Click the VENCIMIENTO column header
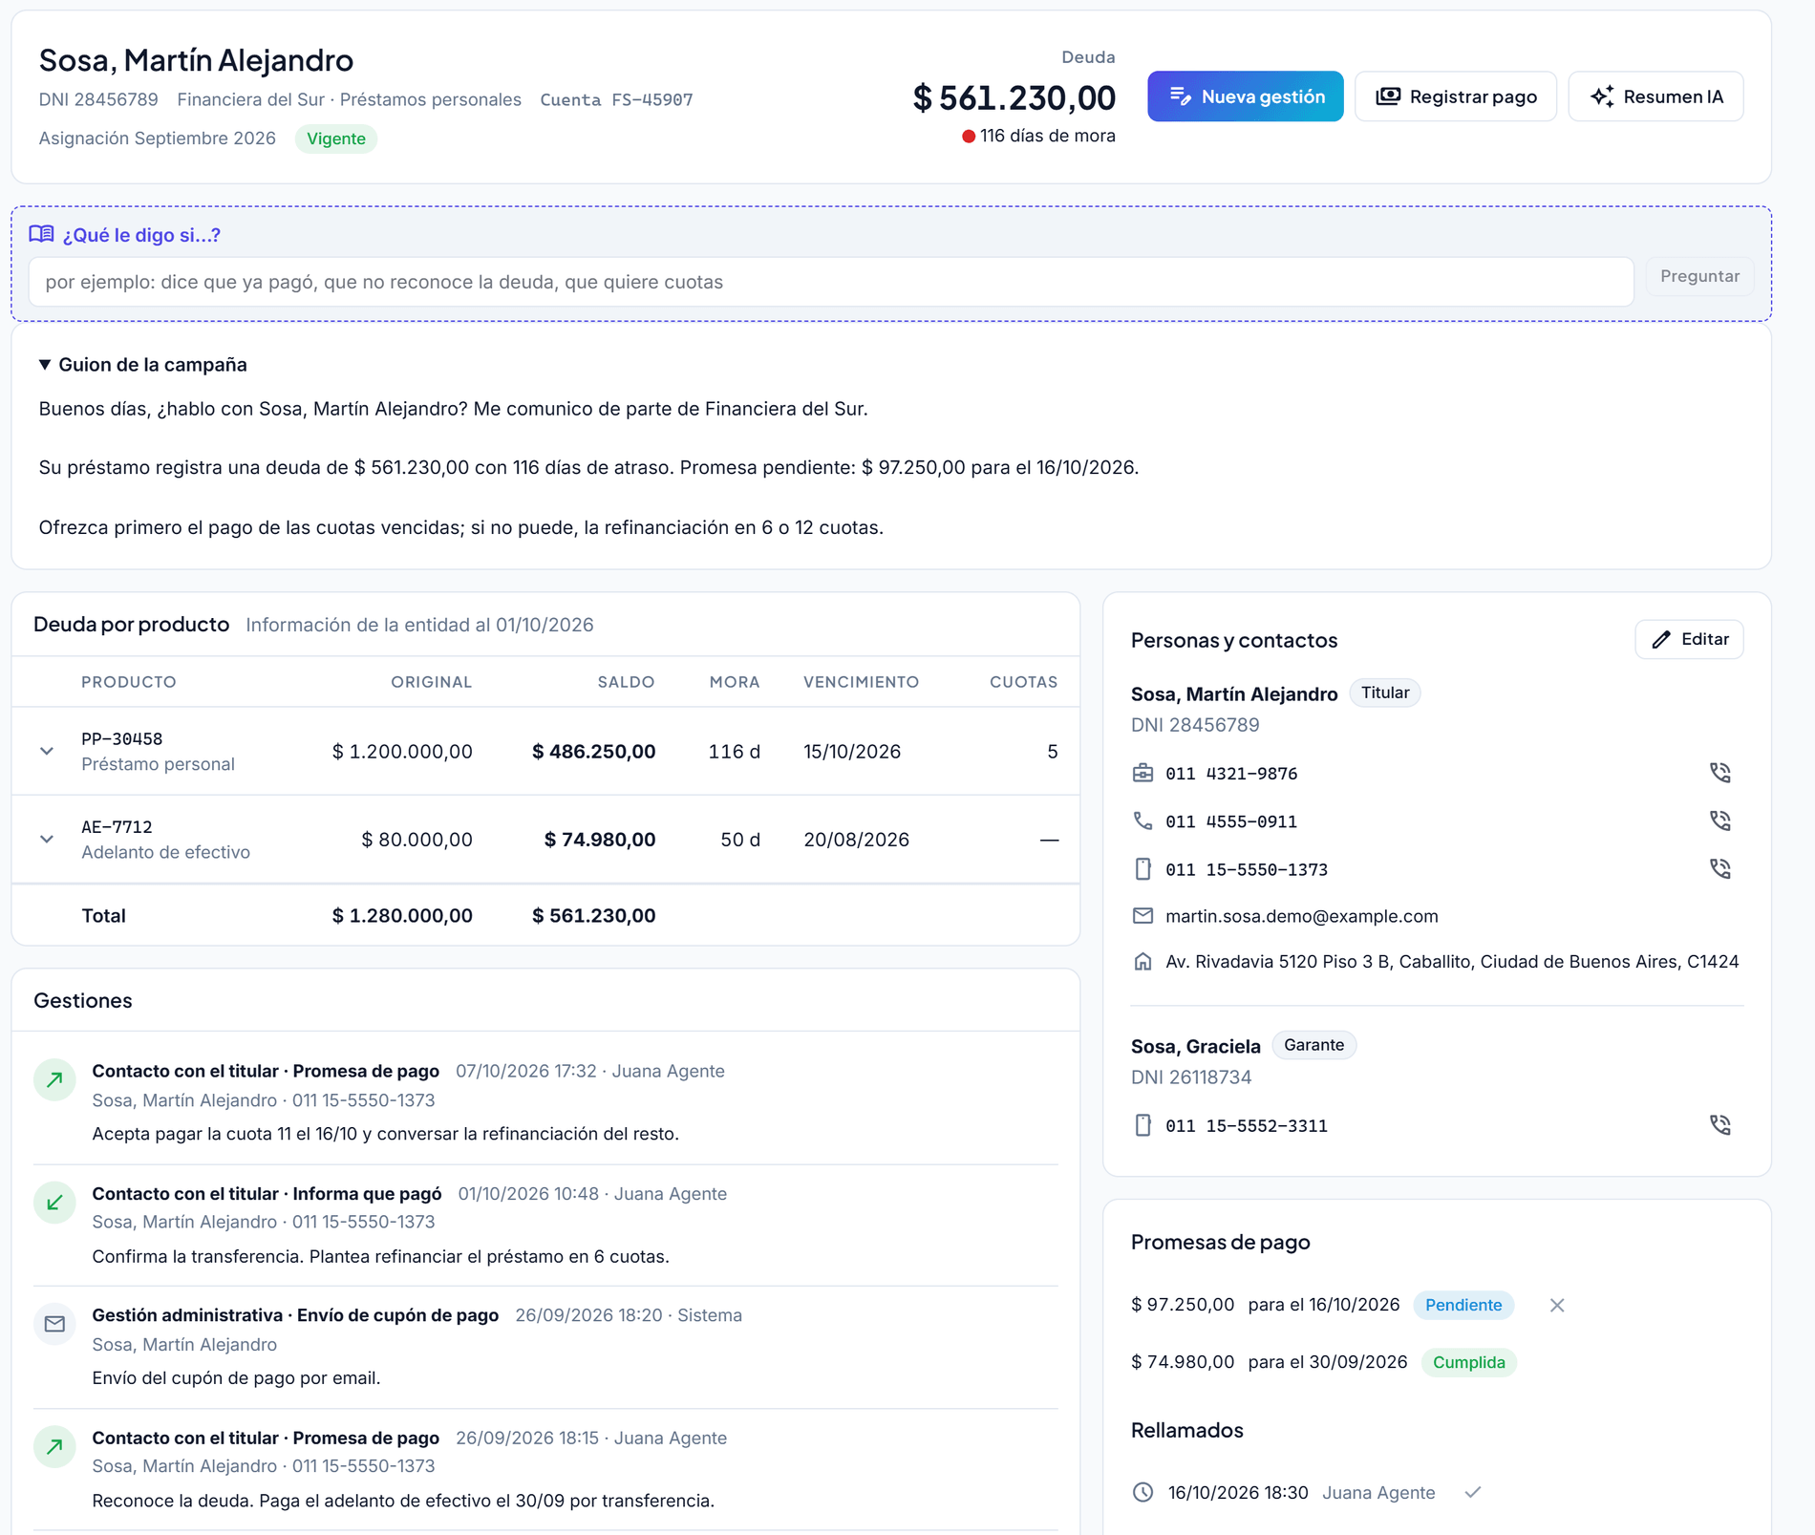Viewport: 1815px width, 1535px height. tap(861, 682)
